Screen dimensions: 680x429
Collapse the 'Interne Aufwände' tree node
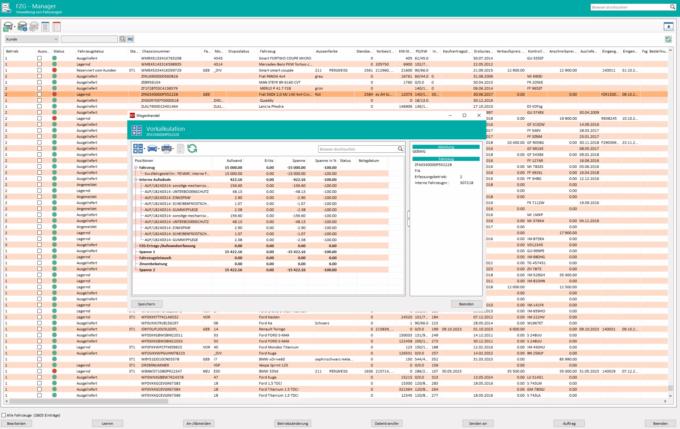[x=136, y=179]
